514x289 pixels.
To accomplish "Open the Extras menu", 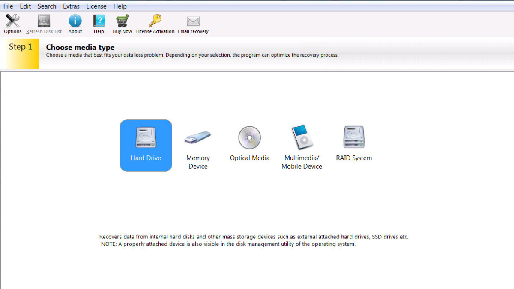I will tap(71, 6).
